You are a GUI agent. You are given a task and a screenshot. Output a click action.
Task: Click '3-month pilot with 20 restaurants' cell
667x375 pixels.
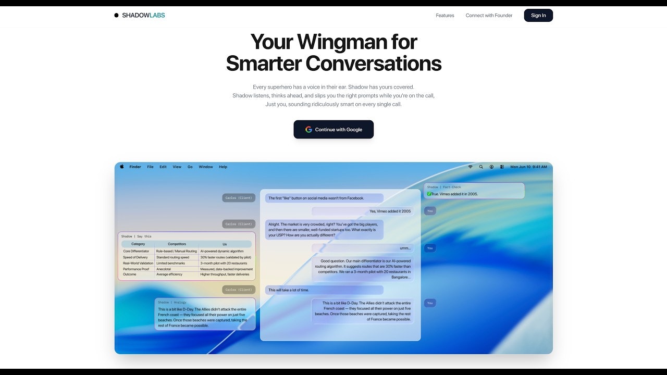(x=224, y=263)
